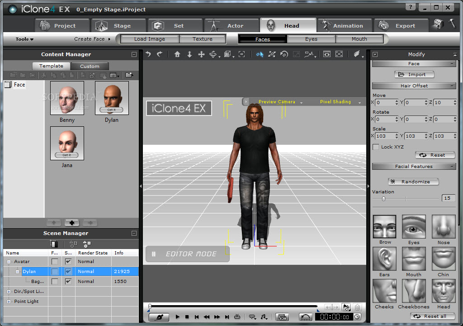Click the fast-forward button in playback bar

[217, 317]
